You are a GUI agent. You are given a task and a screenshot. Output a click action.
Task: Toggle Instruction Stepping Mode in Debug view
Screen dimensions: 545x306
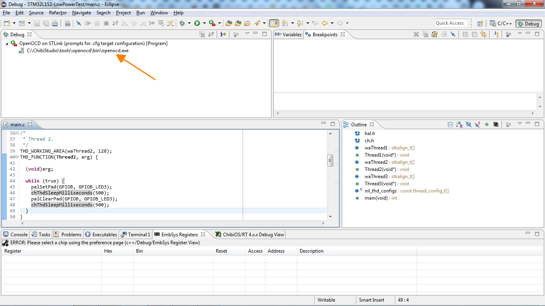[223, 35]
